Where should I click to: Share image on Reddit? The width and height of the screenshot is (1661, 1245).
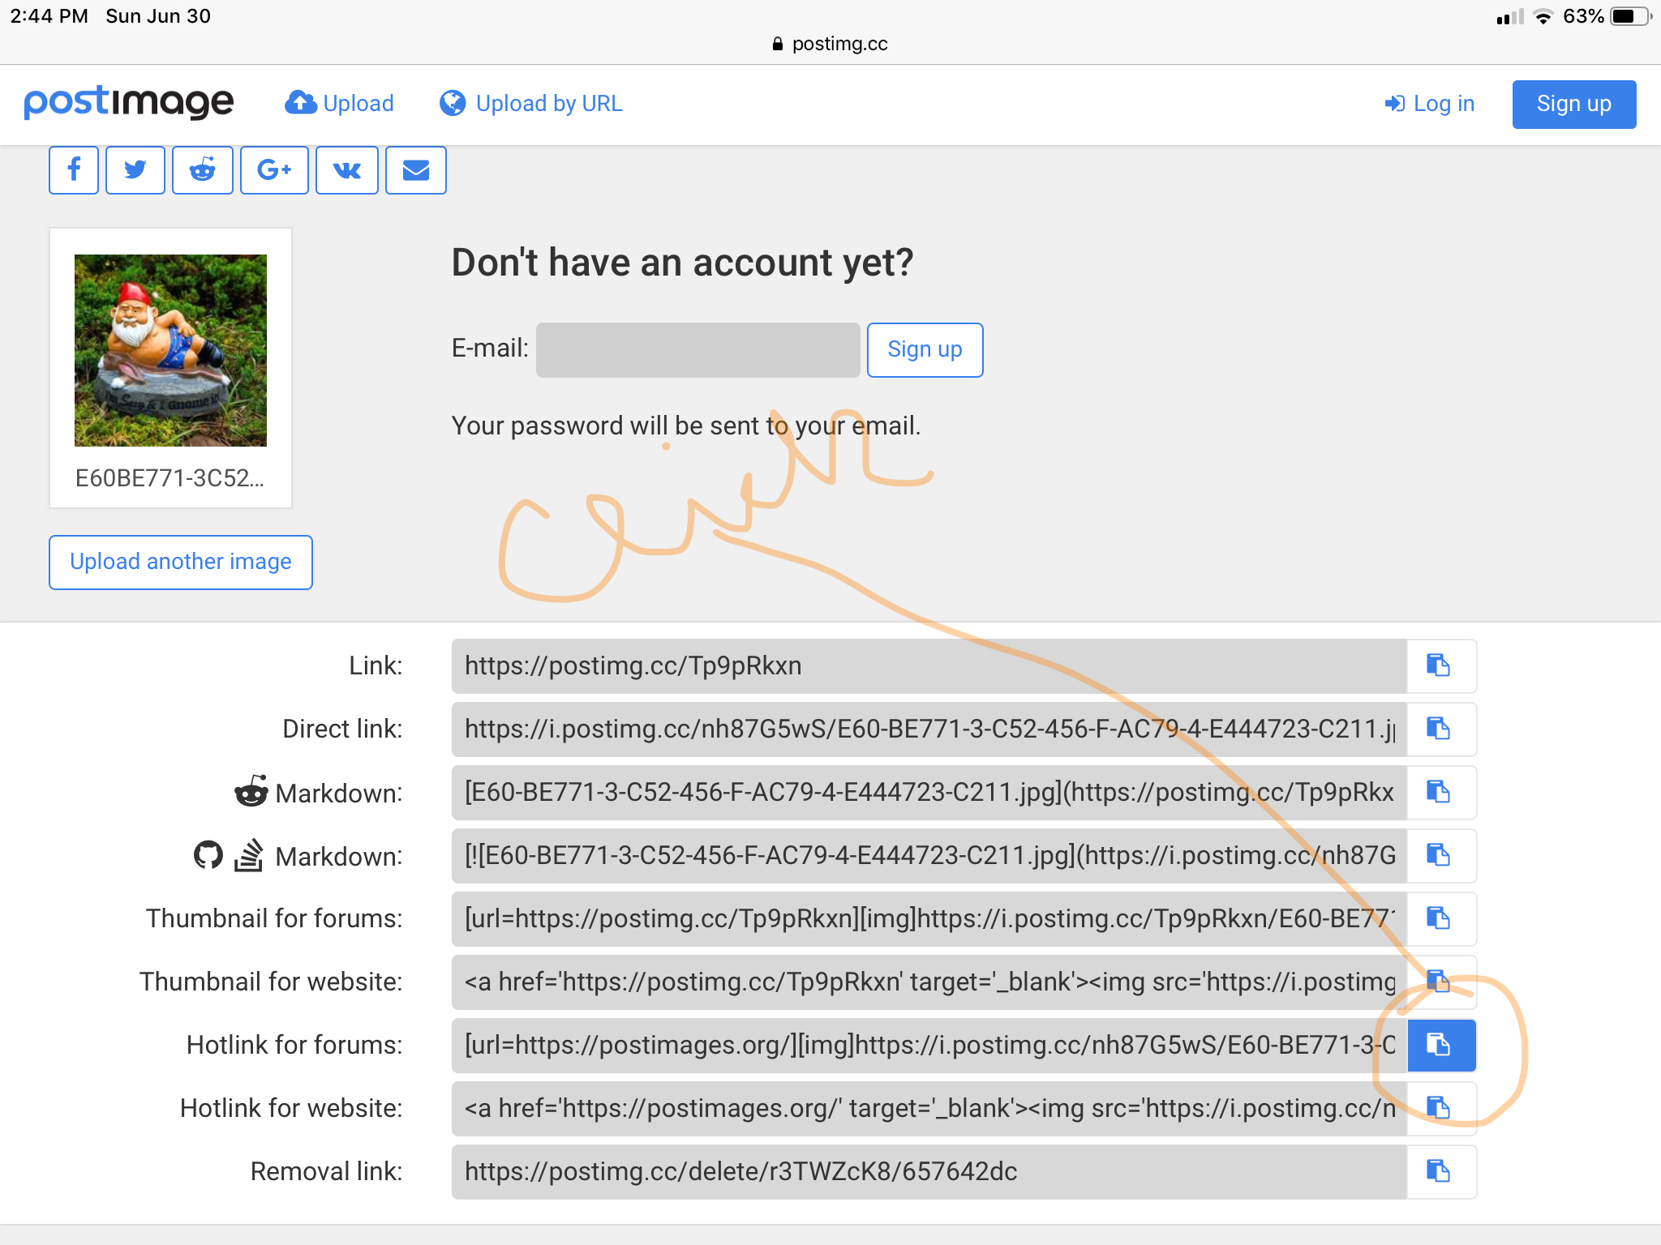pyautogui.click(x=203, y=170)
